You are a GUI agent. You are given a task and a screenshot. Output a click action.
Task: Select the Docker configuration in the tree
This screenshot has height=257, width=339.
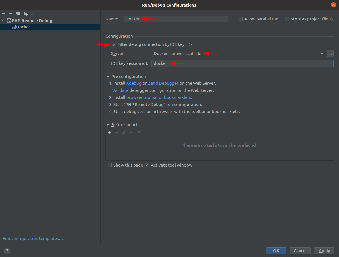23,27
